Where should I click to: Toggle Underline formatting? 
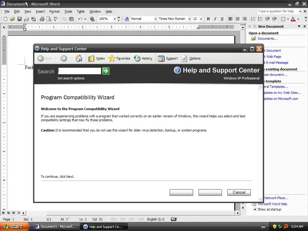tap(222, 19)
